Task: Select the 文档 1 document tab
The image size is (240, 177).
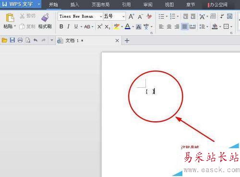Action: click(88, 41)
